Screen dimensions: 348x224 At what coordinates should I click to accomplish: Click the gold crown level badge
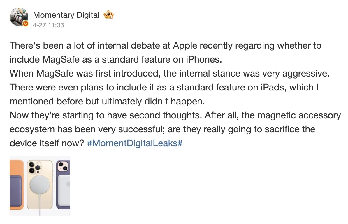point(109,15)
